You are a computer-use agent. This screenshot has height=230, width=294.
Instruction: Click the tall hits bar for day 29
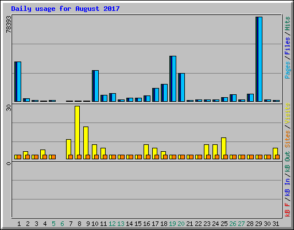click(259, 59)
